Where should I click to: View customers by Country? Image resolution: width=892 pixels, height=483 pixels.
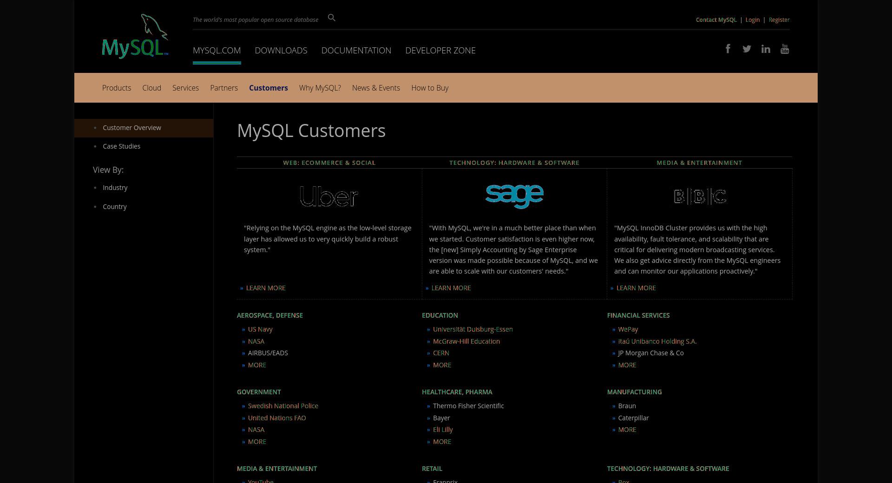114,207
